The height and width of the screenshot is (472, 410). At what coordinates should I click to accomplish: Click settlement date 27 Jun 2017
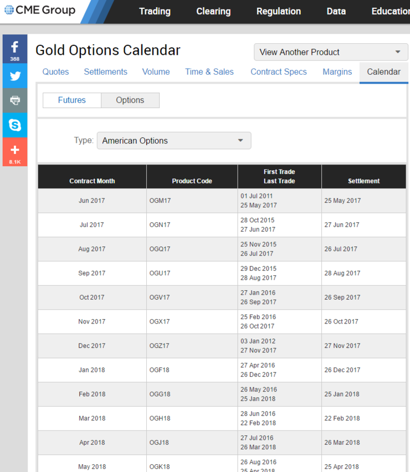click(342, 225)
